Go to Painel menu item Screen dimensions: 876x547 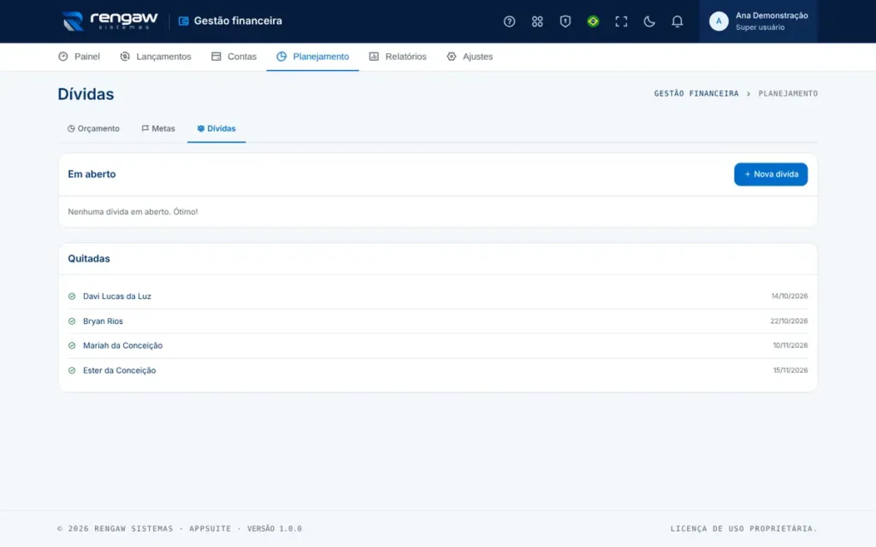[79, 56]
